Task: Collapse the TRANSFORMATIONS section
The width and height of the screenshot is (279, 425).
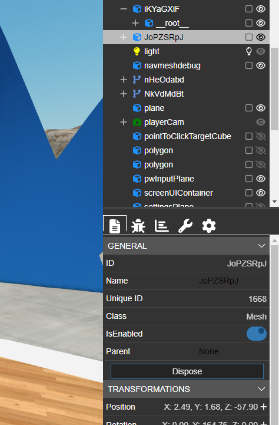Action: pyautogui.click(x=261, y=389)
